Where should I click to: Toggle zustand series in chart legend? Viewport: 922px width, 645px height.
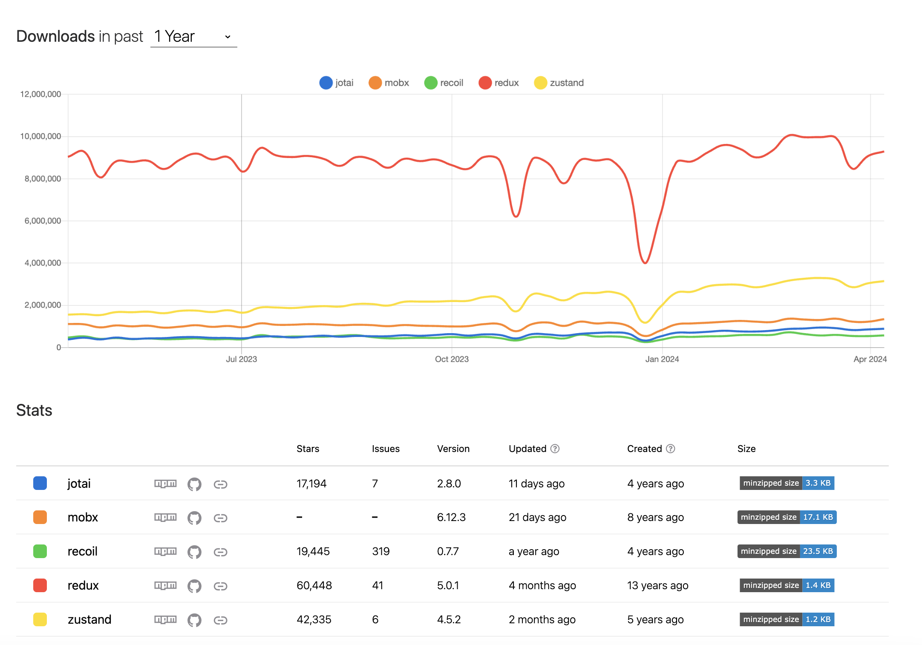tap(559, 83)
